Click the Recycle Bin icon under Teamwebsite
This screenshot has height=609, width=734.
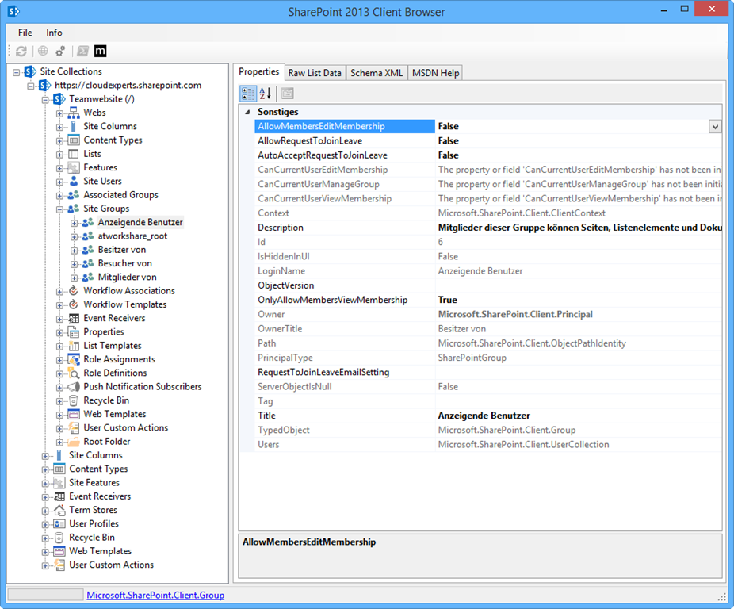point(73,400)
